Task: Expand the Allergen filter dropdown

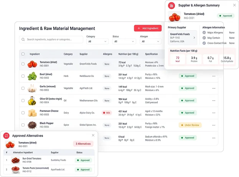Action: (150, 41)
